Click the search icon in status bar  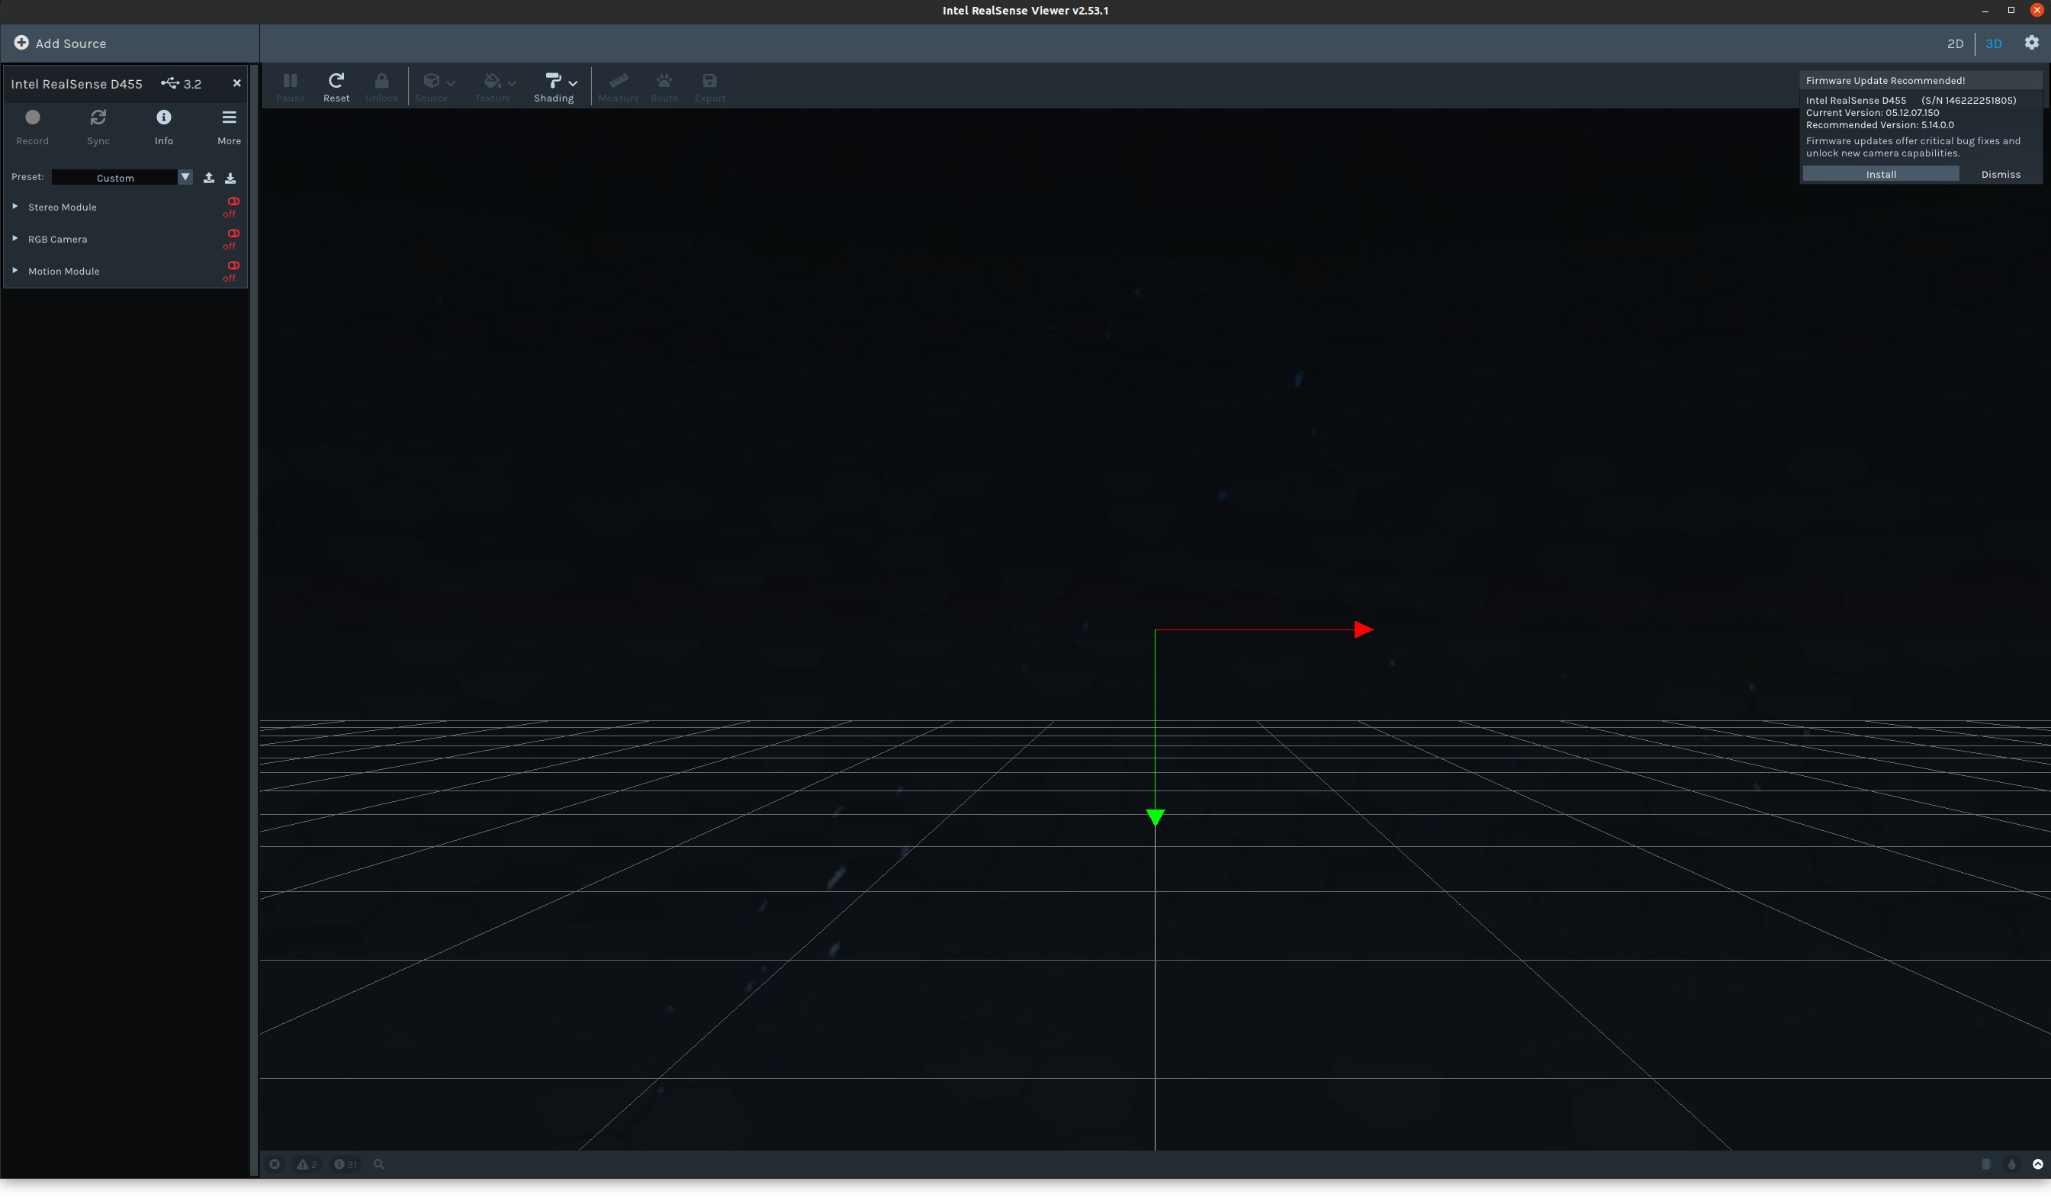pos(378,1165)
